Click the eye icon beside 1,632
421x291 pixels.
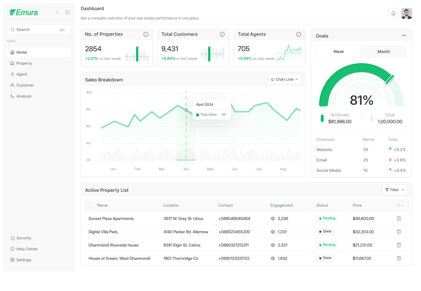[x=273, y=259]
